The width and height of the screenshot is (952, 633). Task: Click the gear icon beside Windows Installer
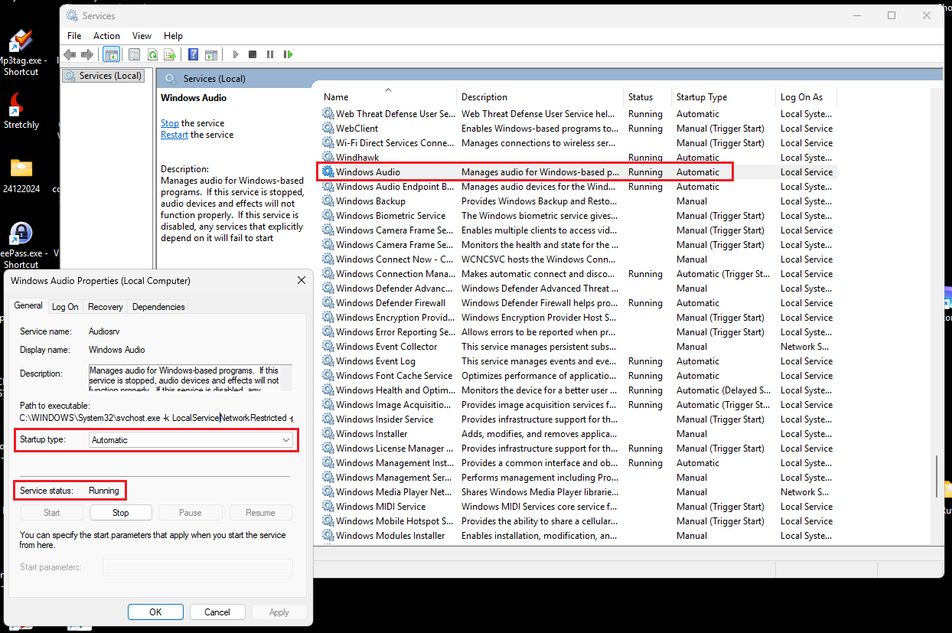click(x=328, y=434)
